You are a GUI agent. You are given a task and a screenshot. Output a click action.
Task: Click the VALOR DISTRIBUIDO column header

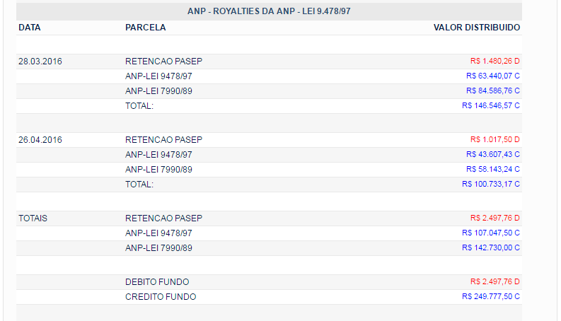(x=476, y=28)
